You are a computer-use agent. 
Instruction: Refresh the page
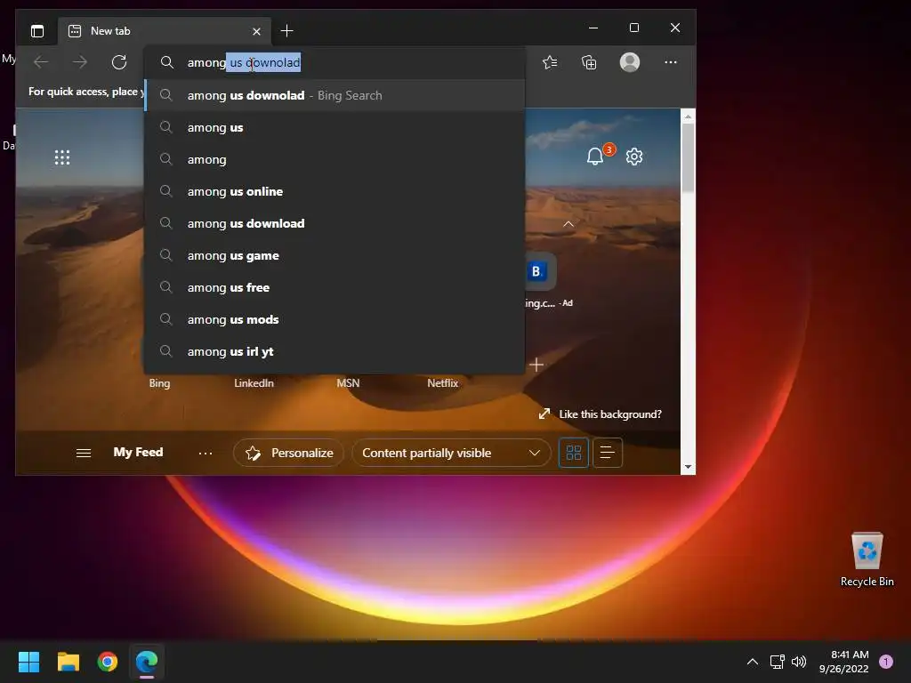[x=119, y=62]
